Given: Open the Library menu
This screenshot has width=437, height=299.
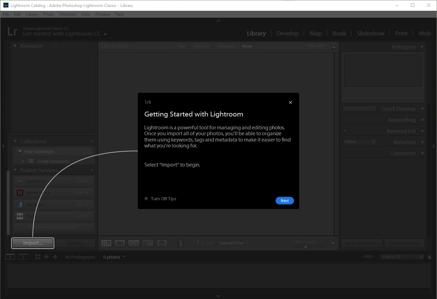Looking at the screenshot, I should [32, 14].
